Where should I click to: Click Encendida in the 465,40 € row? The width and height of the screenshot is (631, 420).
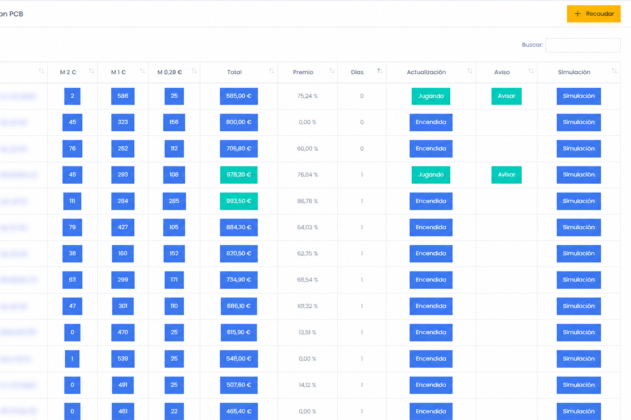click(x=431, y=411)
